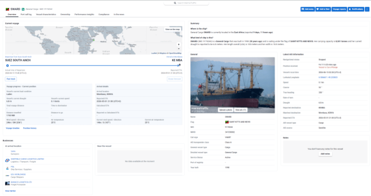Click the SUEZ SOUTH ANCH heading
The width and height of the screenshot is (371, 196).
pos(18,60)
